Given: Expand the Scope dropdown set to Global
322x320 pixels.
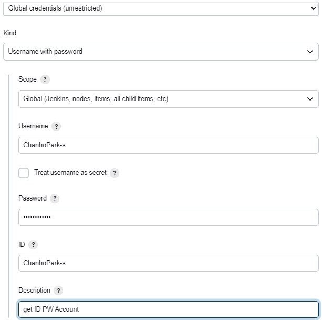Looking at the screenshot, I should pos(169,99).
